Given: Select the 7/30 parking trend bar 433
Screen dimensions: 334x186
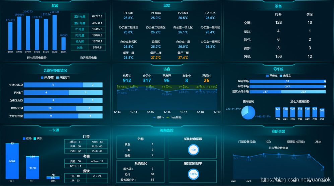Looking at the screenshot, I should point(315,112).
